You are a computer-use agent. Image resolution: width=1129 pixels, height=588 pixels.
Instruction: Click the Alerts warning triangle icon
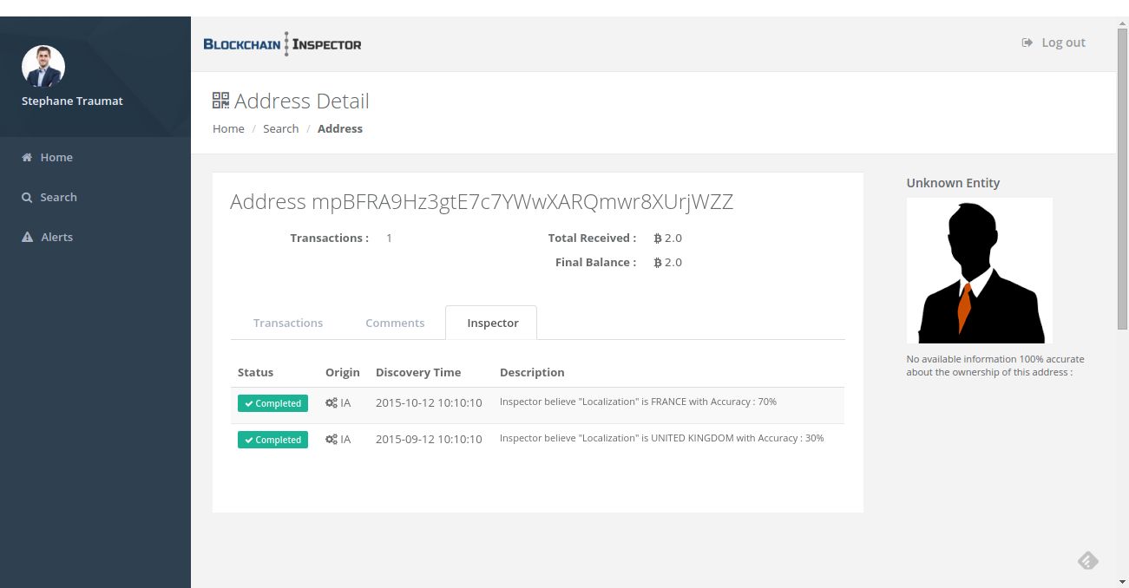pos(27,238)
